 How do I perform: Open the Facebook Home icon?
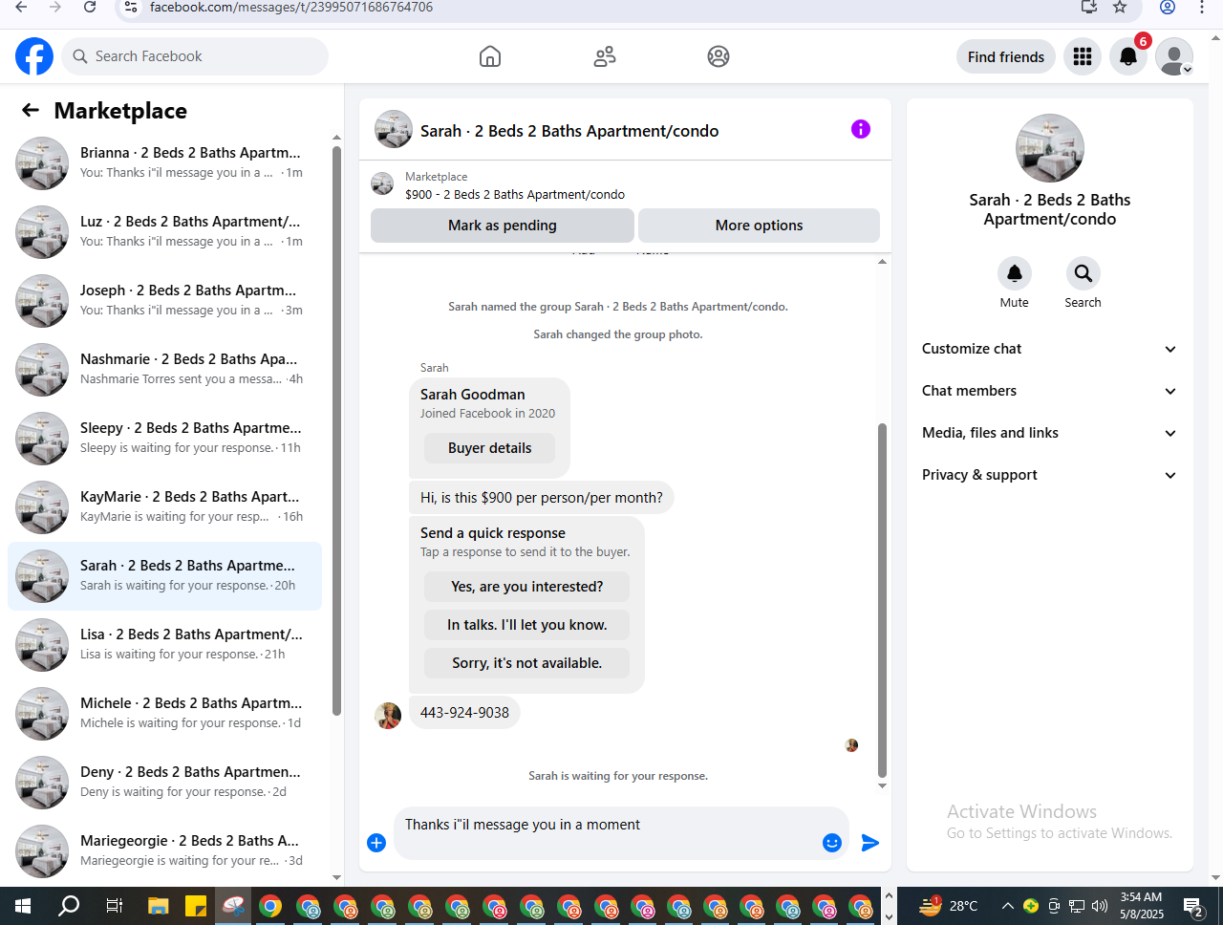pyautogui.click(x=490, y=56)
